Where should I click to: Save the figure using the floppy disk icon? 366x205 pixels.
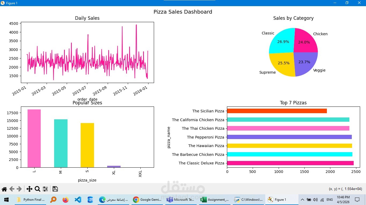(x=55, y=189)
